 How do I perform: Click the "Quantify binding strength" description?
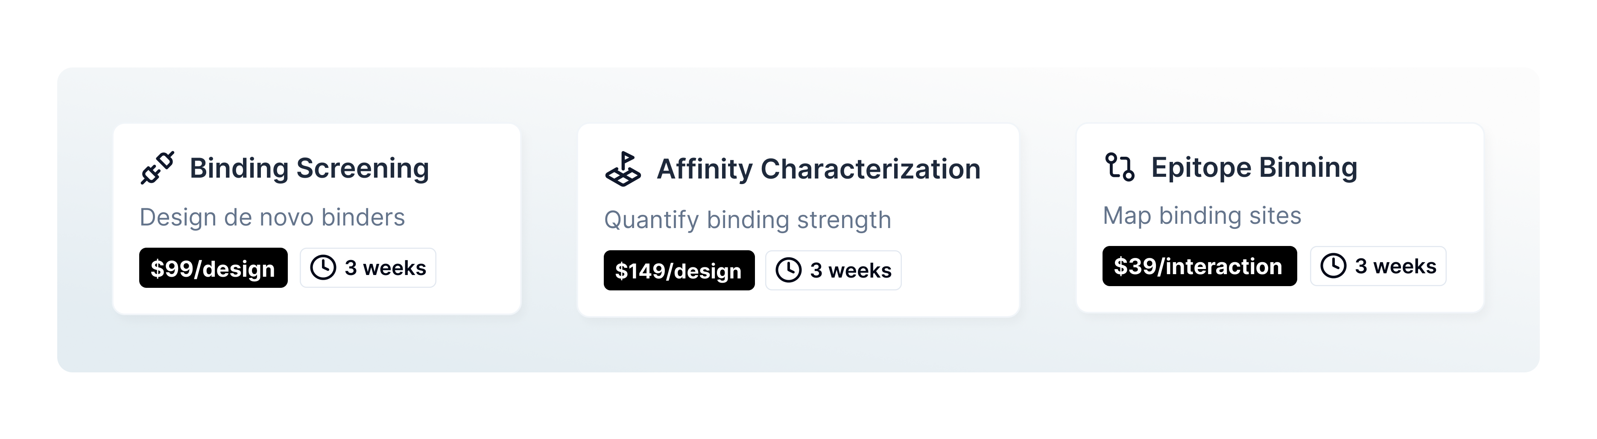[x=747, y=220]
